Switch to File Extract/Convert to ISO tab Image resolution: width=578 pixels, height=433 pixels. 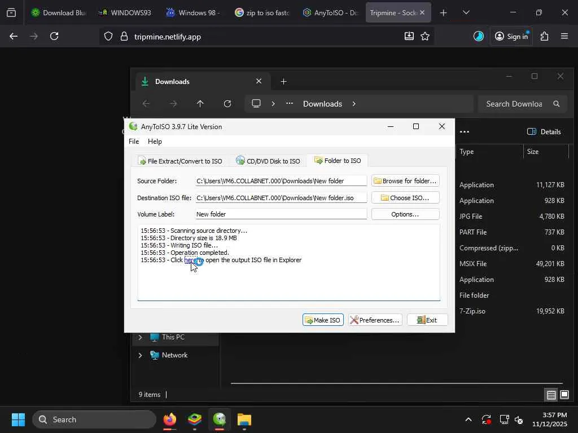tap(180, 161)
